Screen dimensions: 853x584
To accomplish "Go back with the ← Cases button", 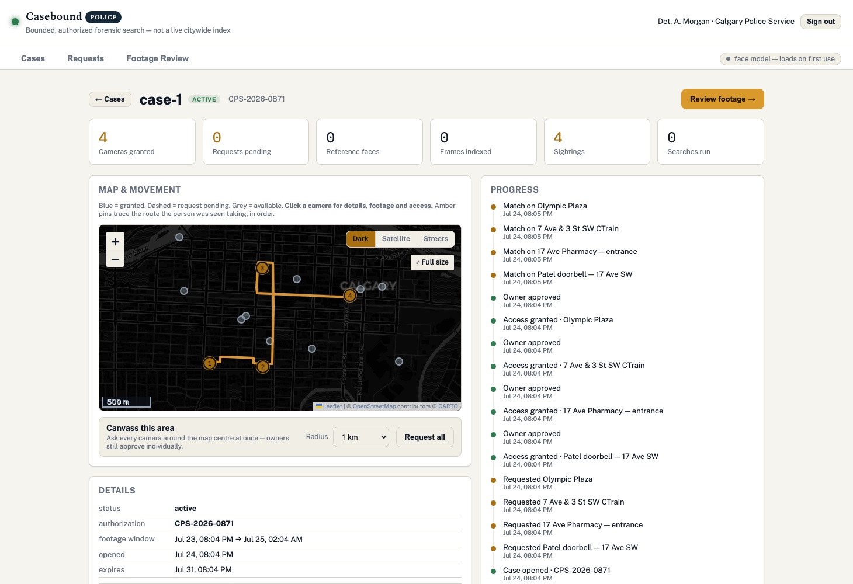I will (x=110, y=99).
